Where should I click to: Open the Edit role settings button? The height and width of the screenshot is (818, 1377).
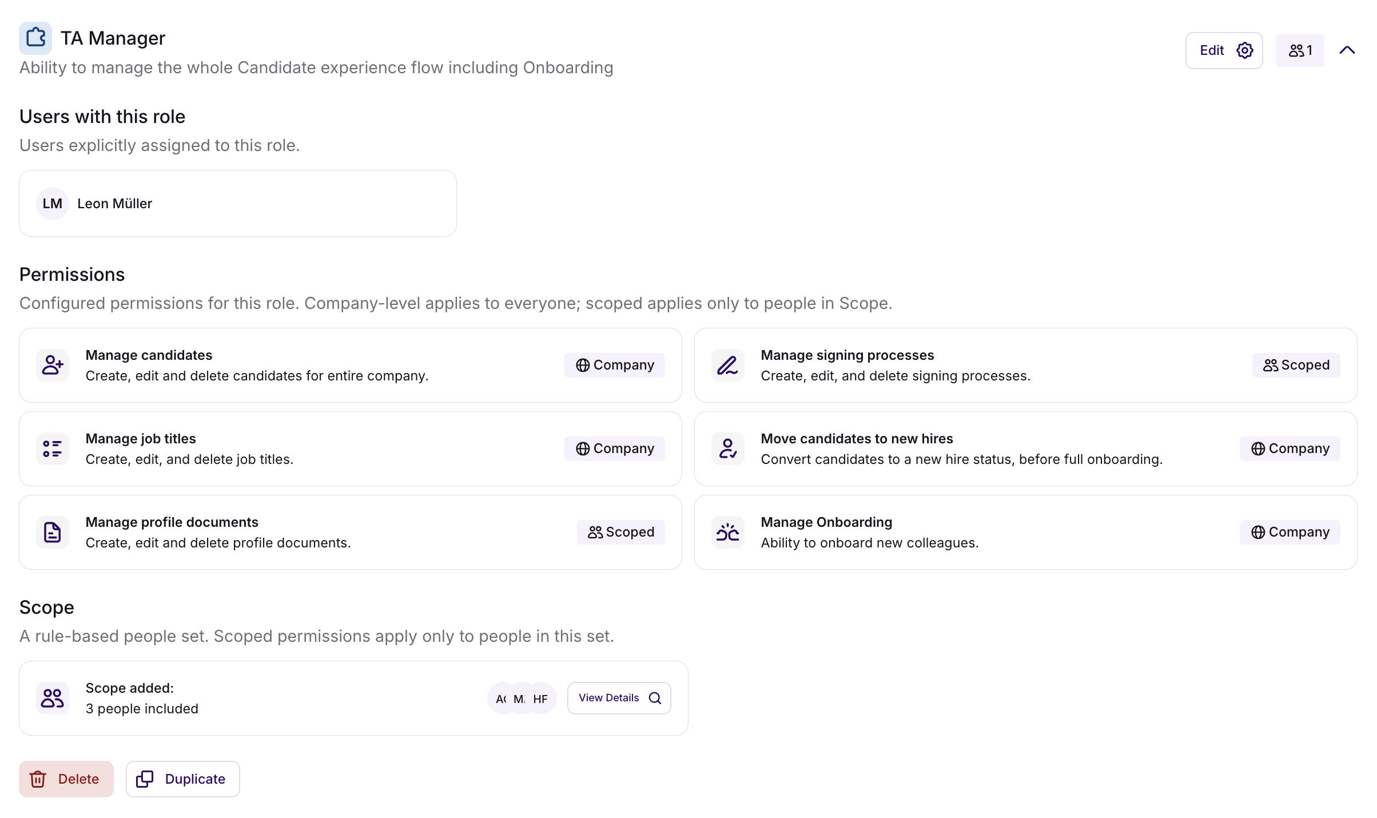(x=1224, y=50)
